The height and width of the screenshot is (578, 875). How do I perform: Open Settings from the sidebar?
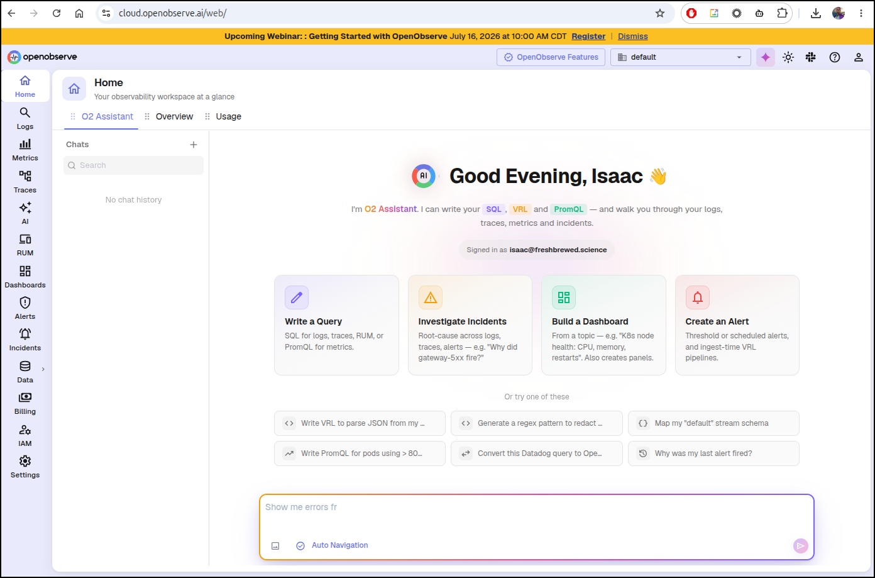(x=25, y=467)
